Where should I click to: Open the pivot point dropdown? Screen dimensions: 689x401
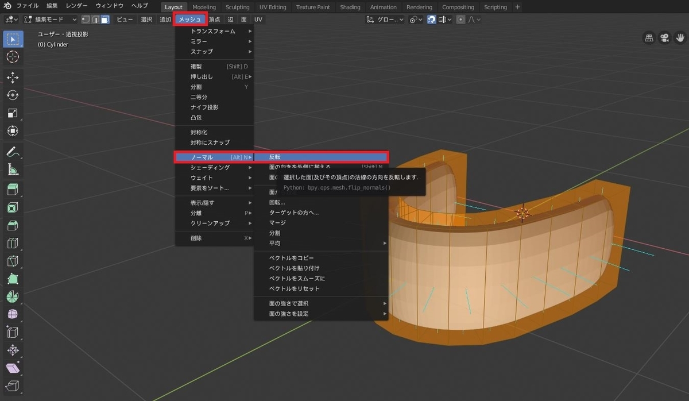point(416,20)
